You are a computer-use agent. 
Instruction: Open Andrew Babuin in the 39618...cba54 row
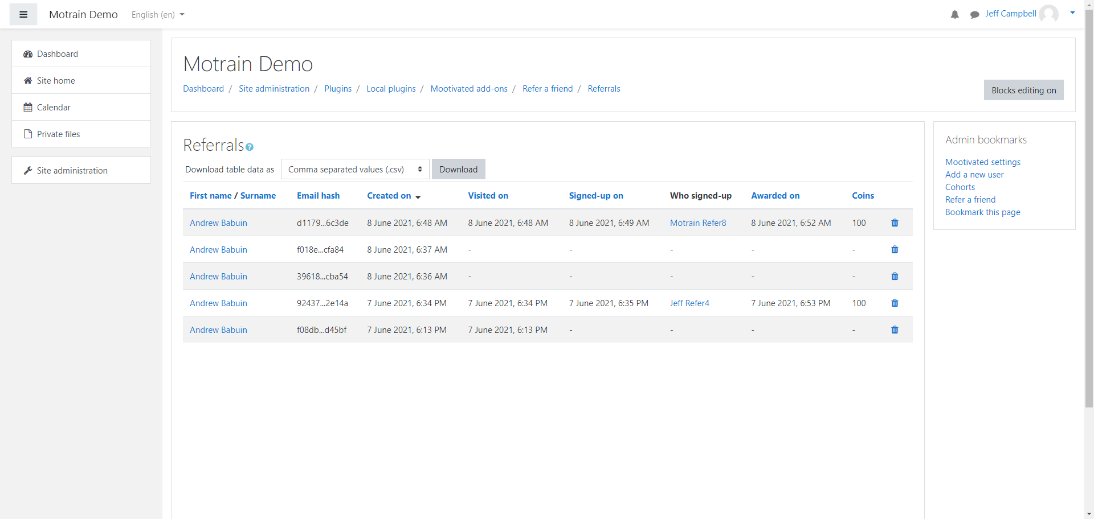point(218,277)
